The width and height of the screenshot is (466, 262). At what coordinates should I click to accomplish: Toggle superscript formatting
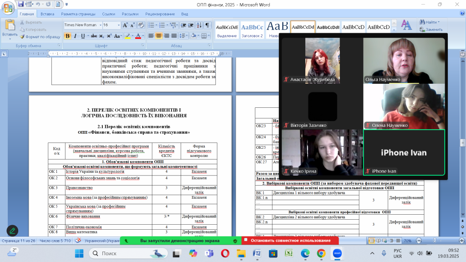click(x=109, y=36)
